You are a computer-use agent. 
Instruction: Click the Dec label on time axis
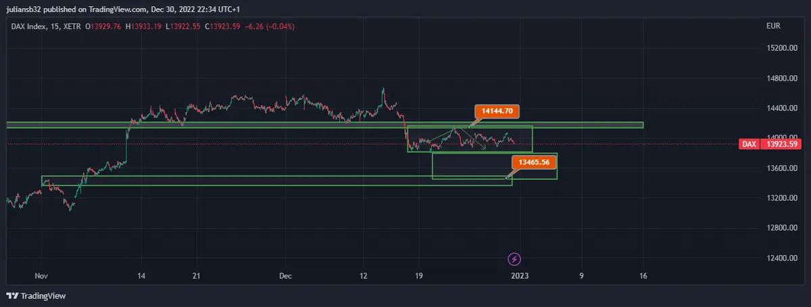coord(285,276)
